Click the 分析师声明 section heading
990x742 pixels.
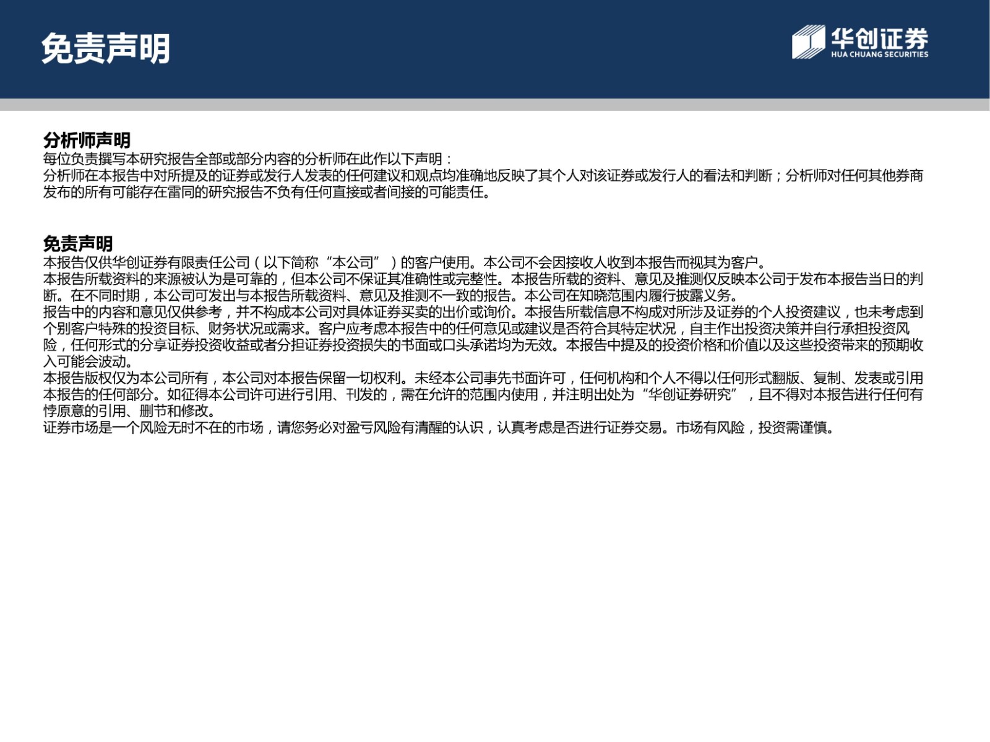(87, 140)
